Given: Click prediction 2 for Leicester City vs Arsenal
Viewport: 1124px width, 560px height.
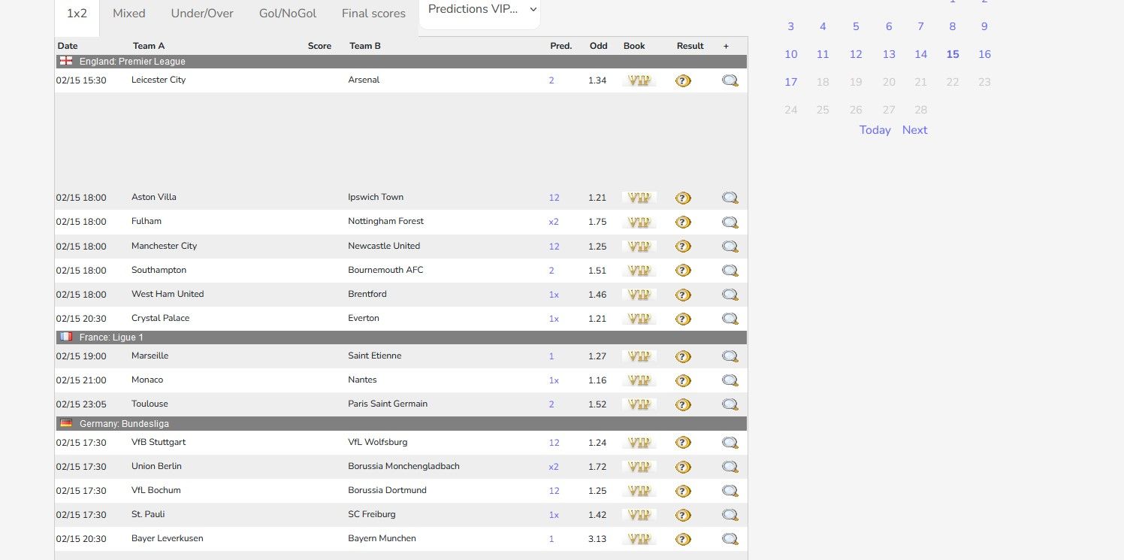Looking at the screenshot, I should (551, 80).
